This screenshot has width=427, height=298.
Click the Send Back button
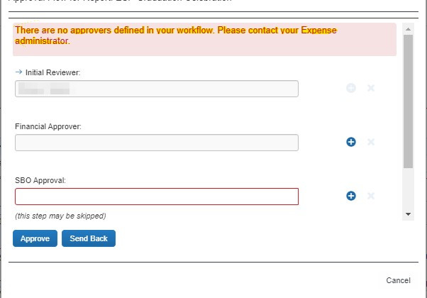coord(89,238)
